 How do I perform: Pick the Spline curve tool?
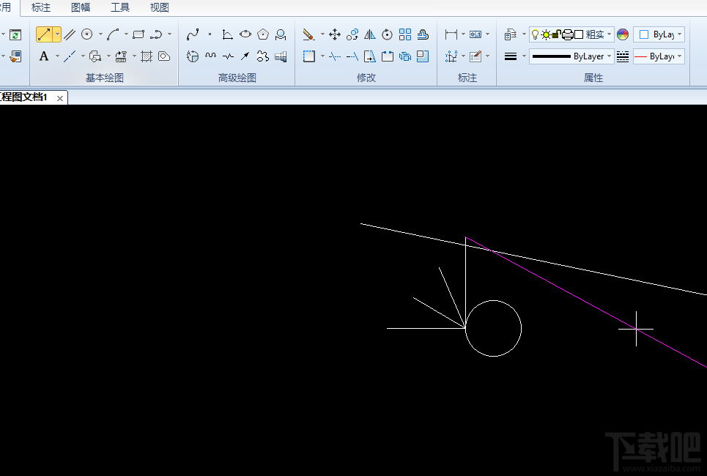click(193, 34)
